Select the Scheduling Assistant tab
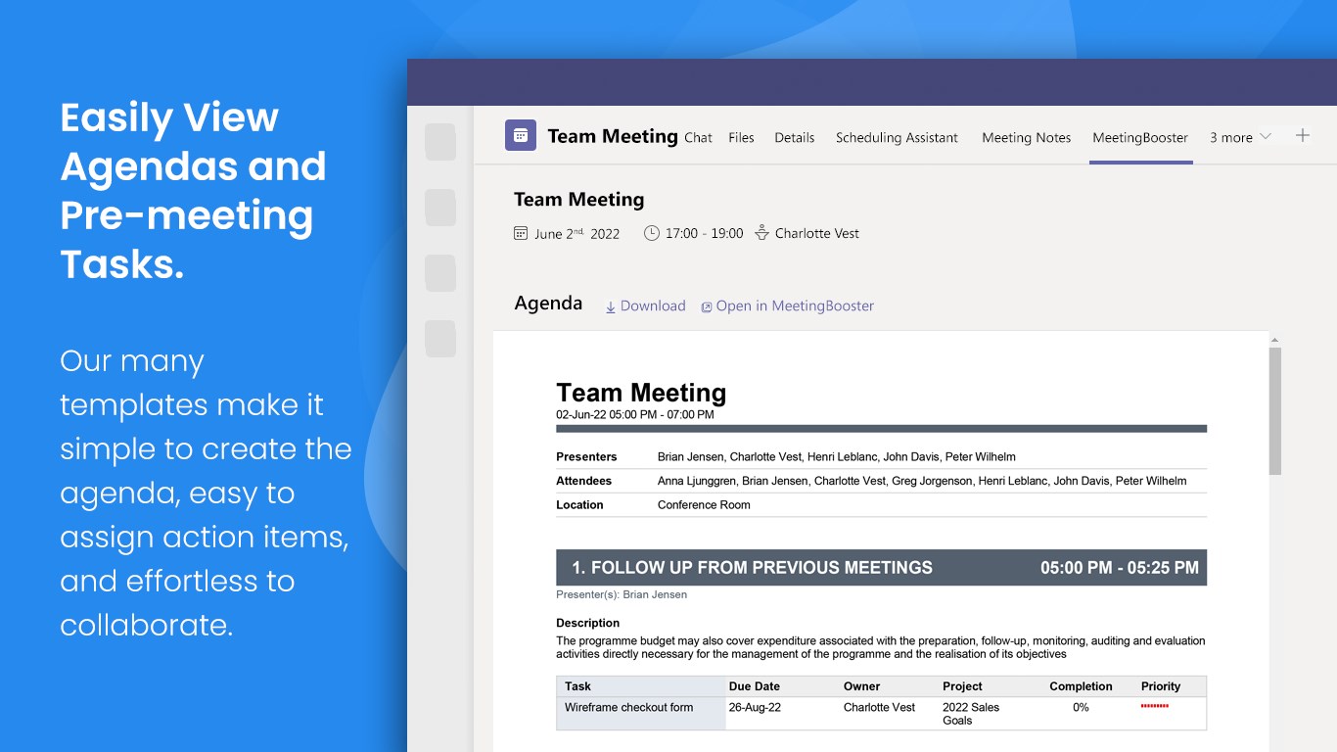1337x752 pixels. pos(897,138)
